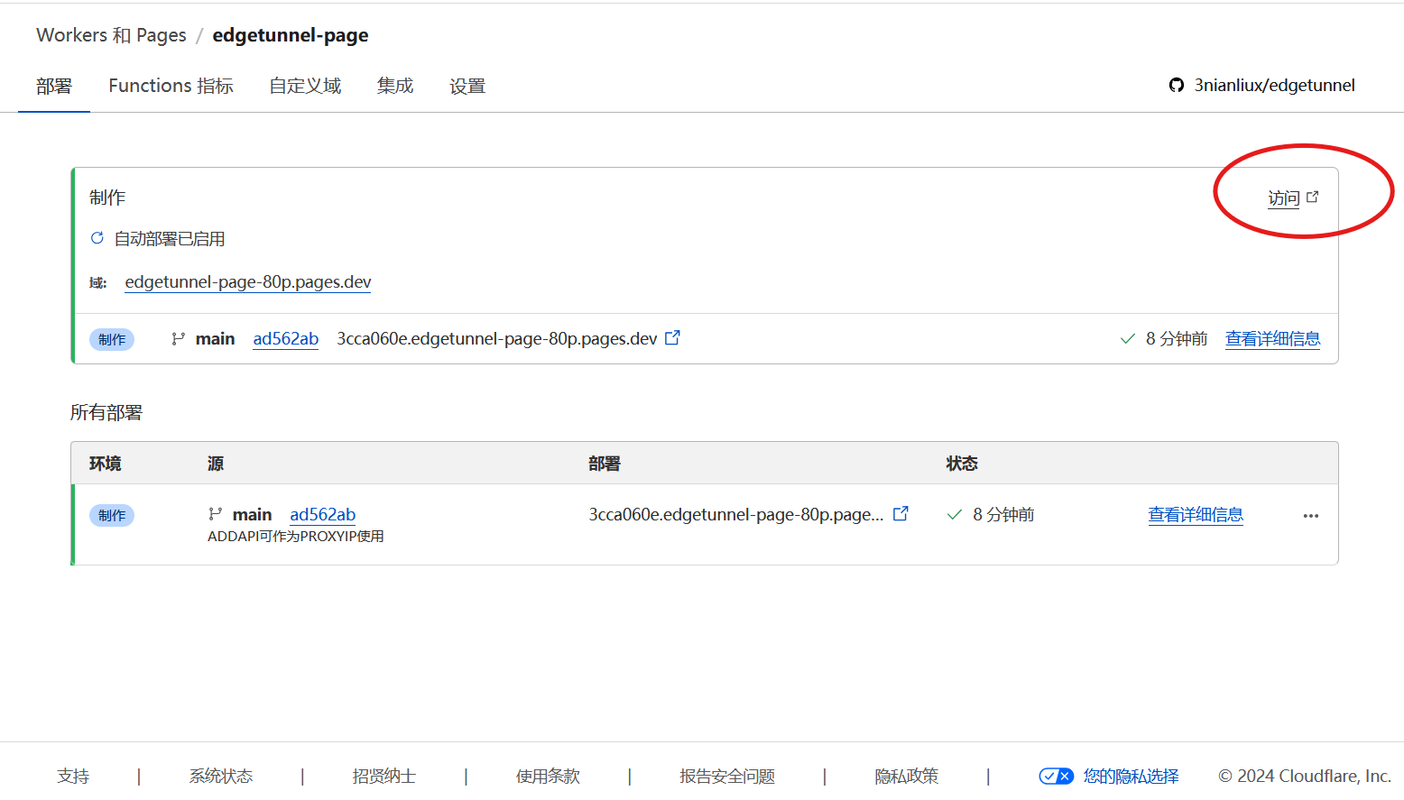
Task: Click the 支持 footer link
Action: click(73, 776)
